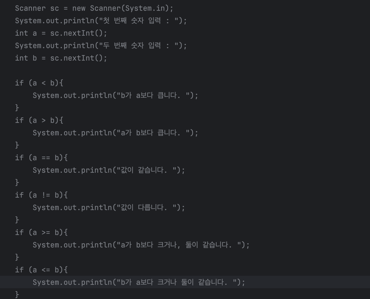
Task: Place cursor on 'int b = sc.nextInt();' line
Action: pos(61,58)
